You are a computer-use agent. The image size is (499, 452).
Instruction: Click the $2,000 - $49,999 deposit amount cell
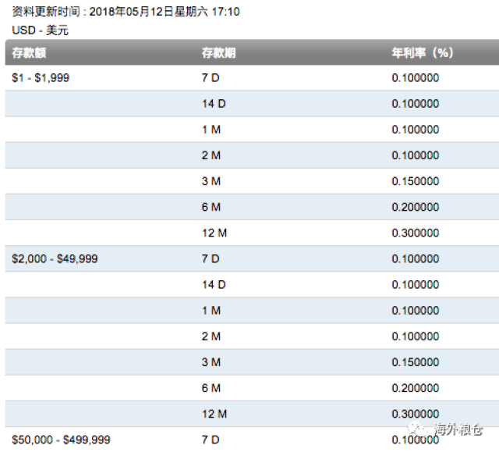55,258
